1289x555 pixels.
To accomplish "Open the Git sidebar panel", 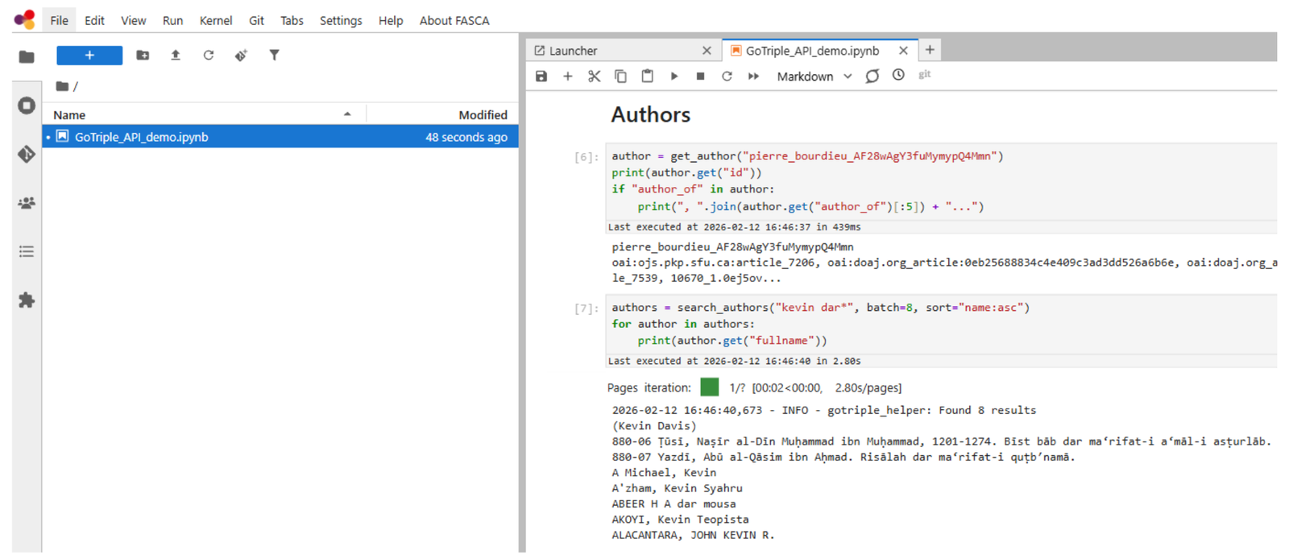I will click(x=27, y=154).
